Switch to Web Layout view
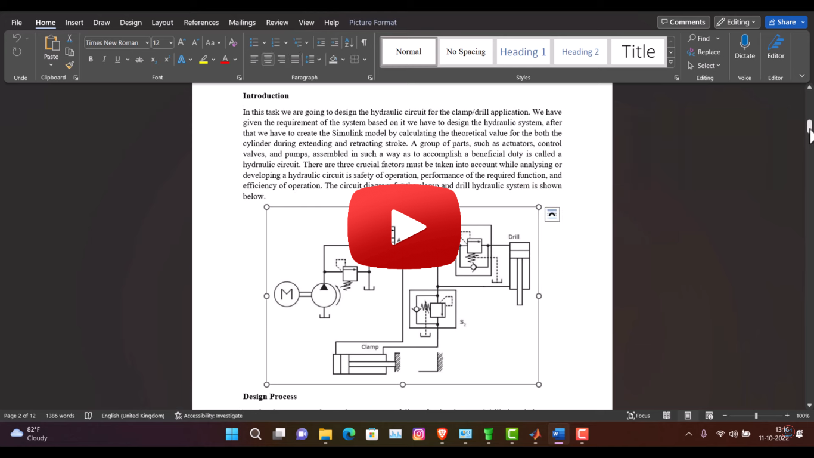 tap(709, 416)
